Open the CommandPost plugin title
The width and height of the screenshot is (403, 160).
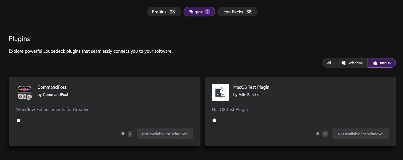click(52, 87)
